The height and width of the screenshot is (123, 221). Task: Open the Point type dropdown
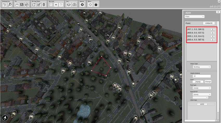(x=194, y=17)
